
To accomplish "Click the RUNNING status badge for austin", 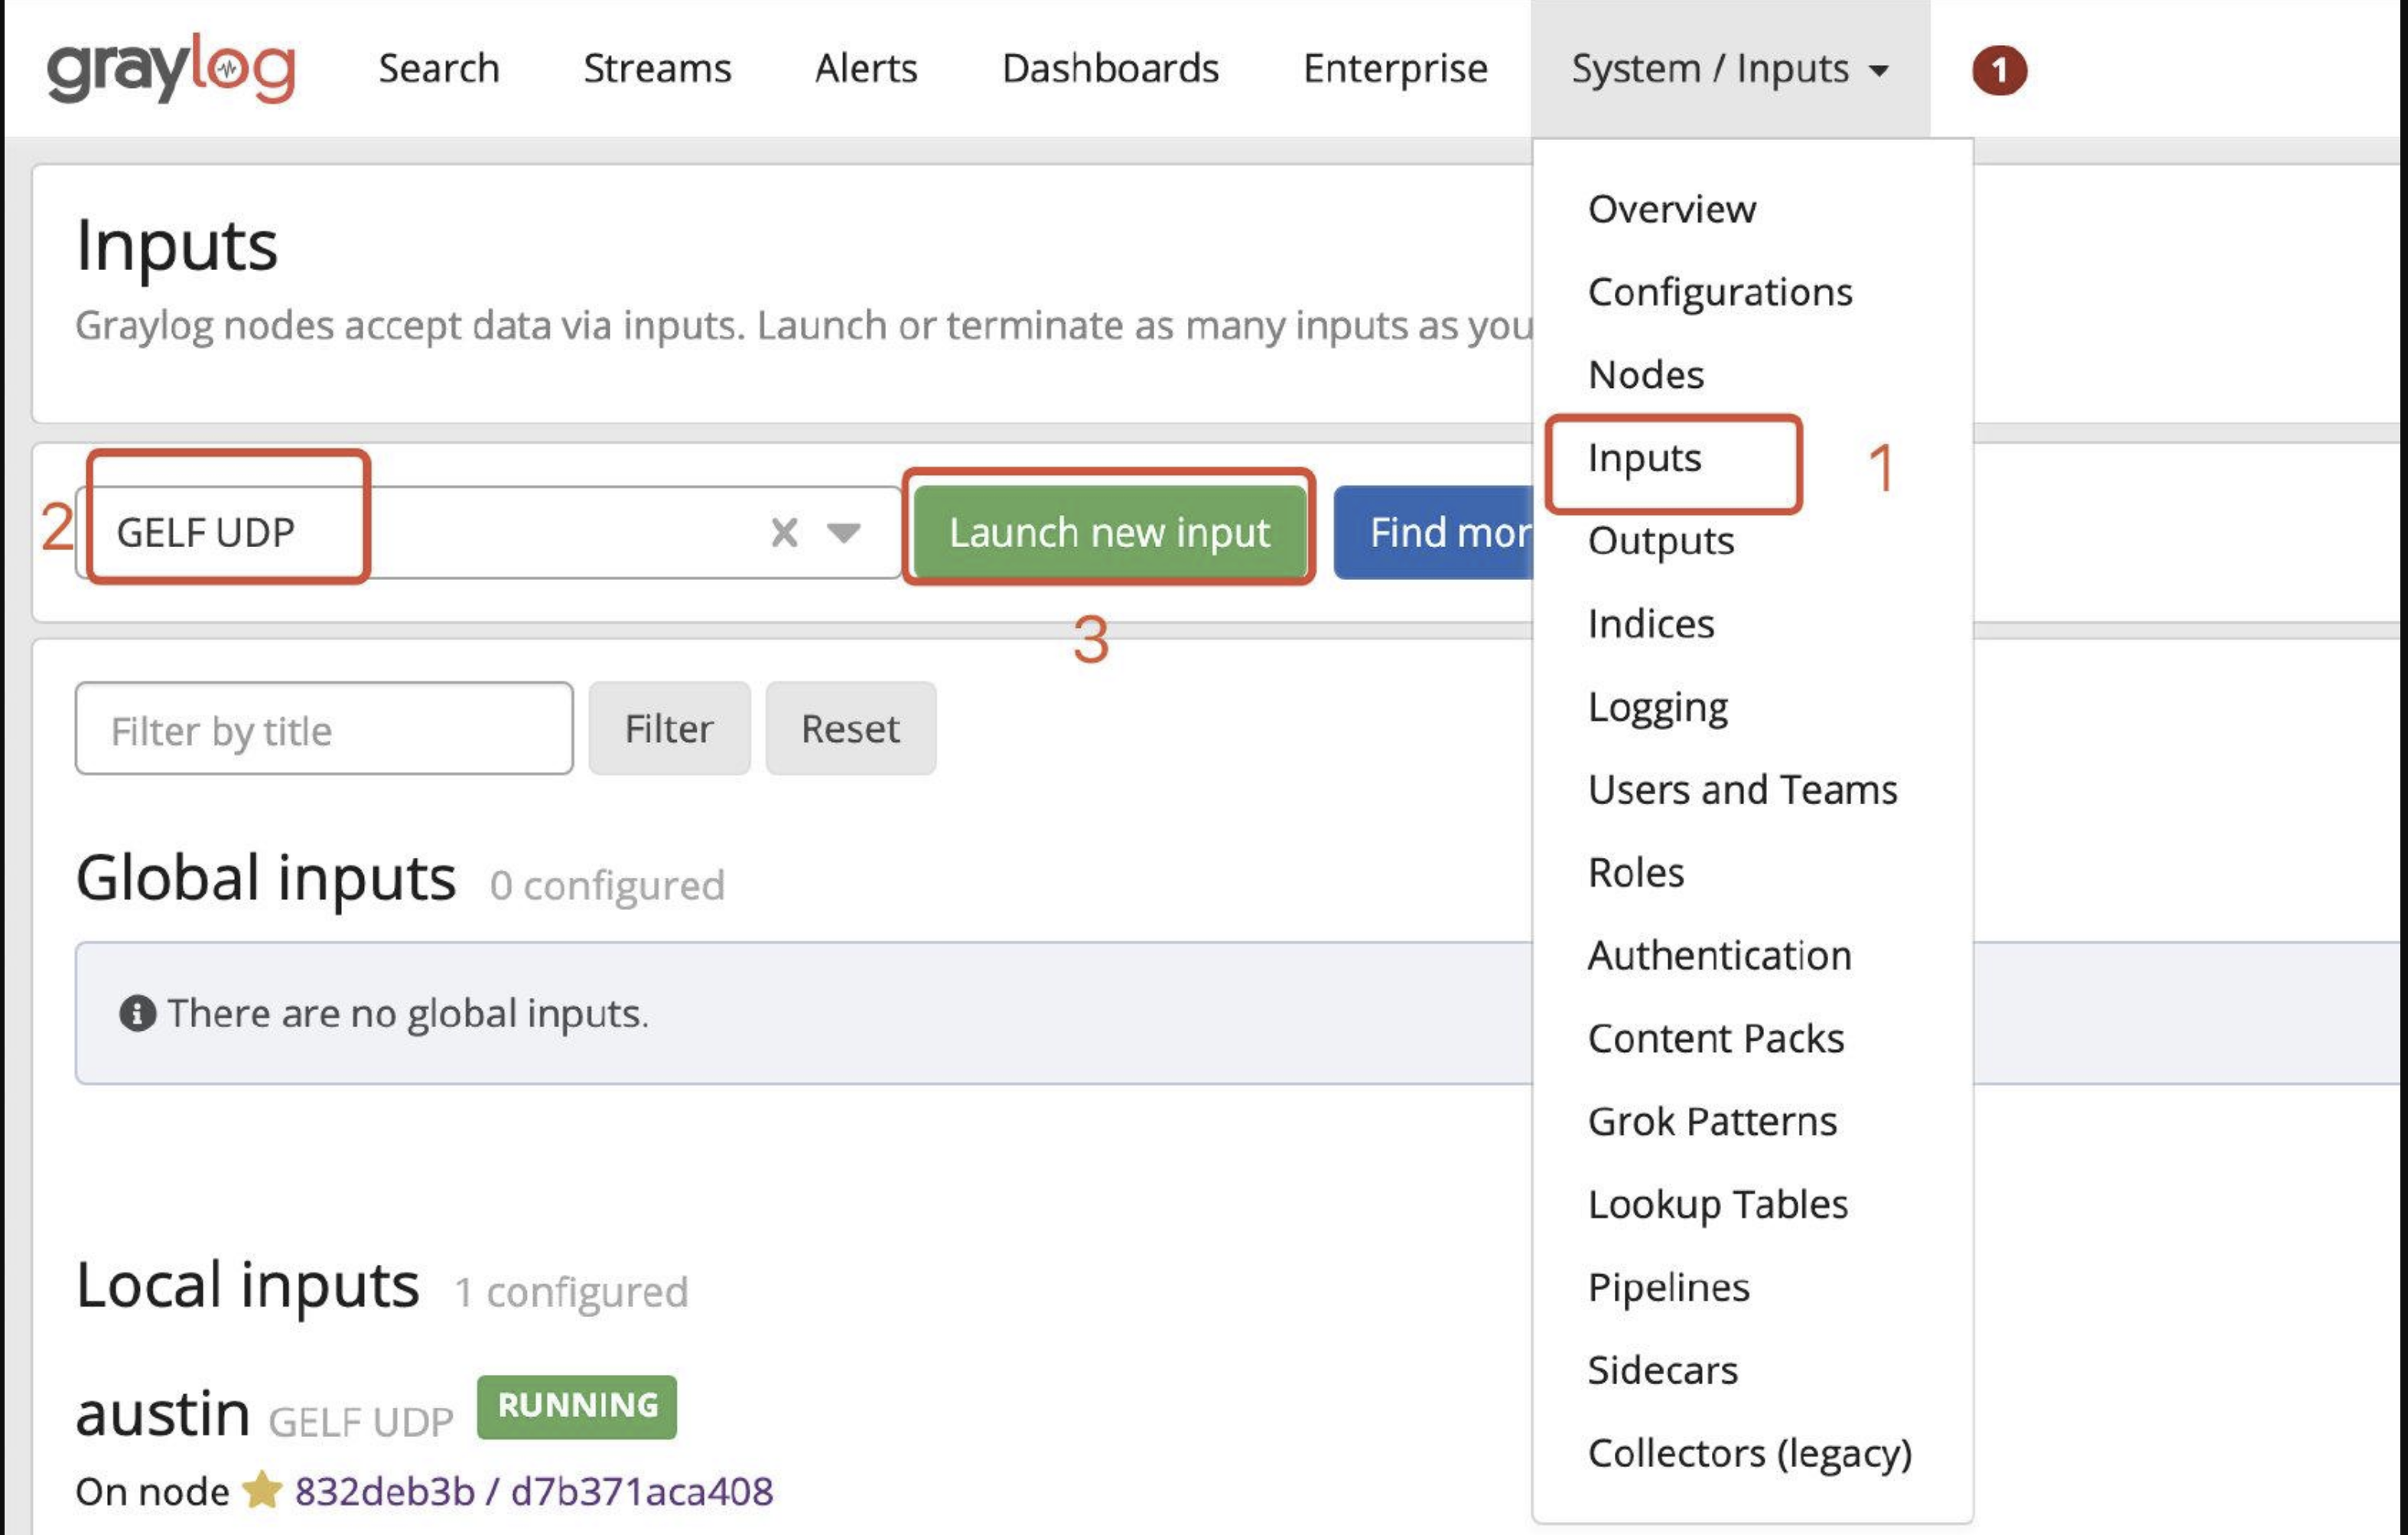I will pyautogui.click(x=577, y=1406).
